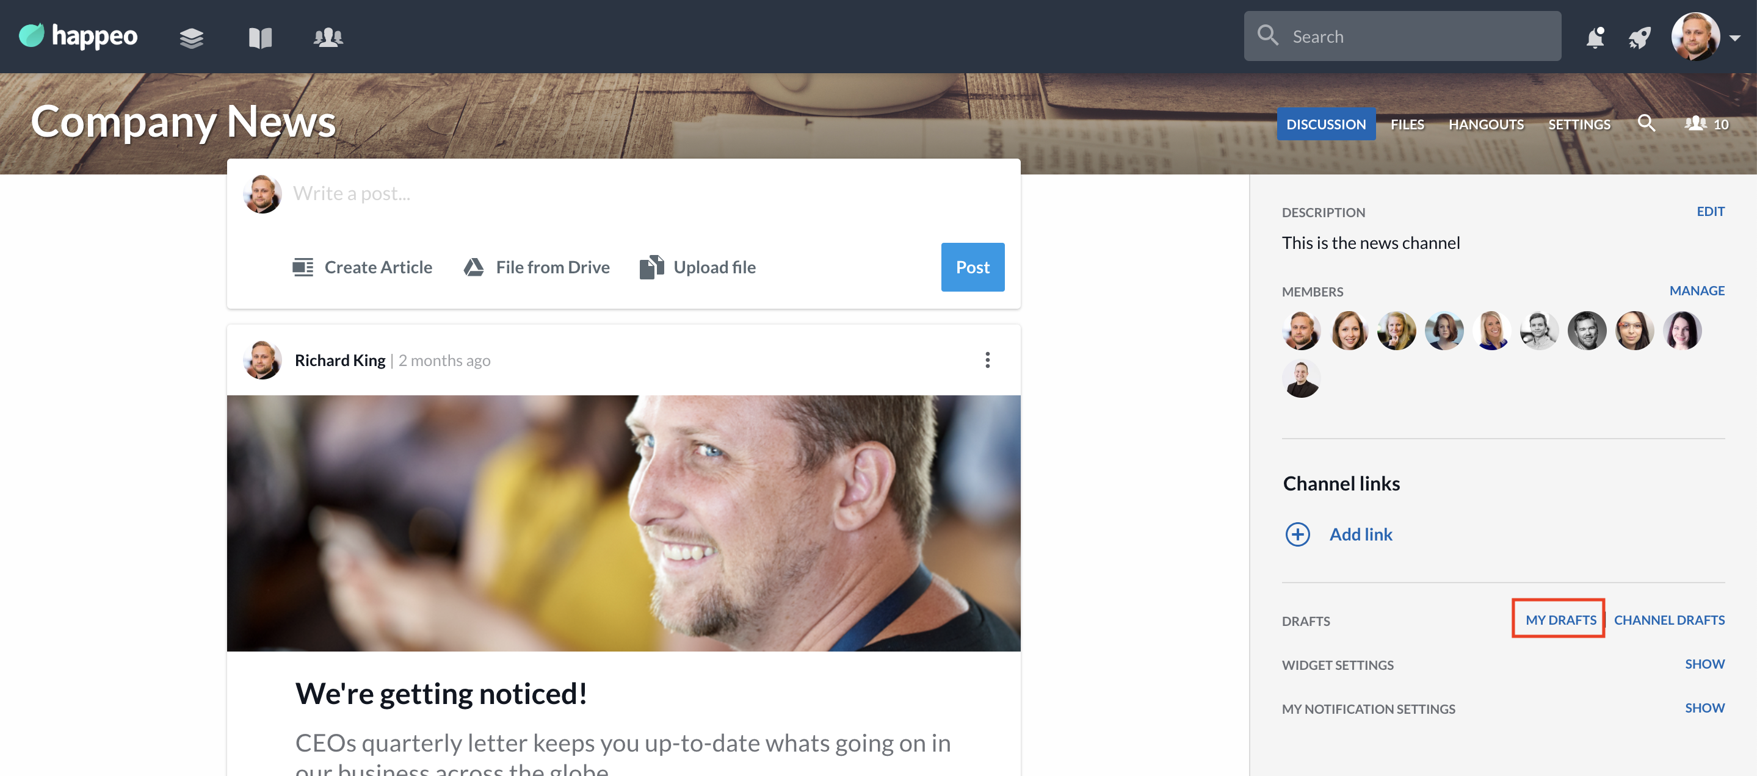Click the top Search field
Screen dimensions: 1757x776
pos(1402,36)
